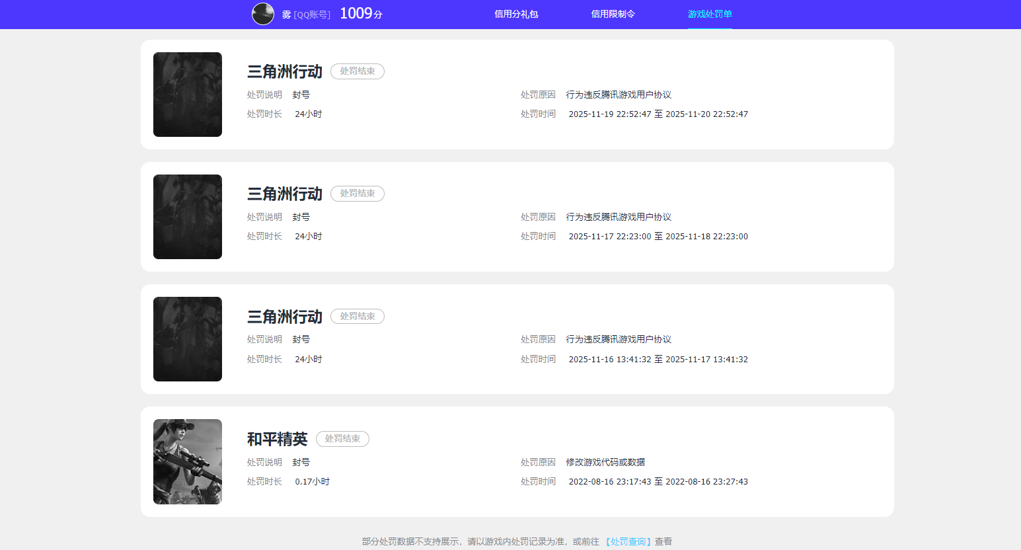Click the 和平精英 game cover image
Screen dimensions: 1021x550
(x=188, y=461)
